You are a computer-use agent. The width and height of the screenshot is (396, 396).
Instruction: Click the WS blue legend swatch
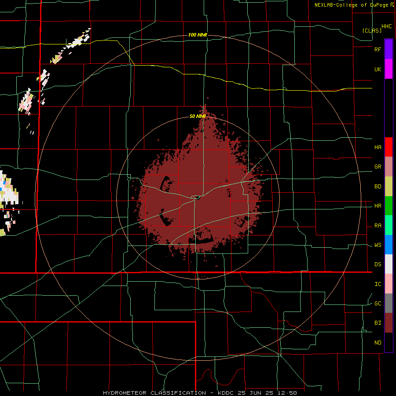[389, 245]
